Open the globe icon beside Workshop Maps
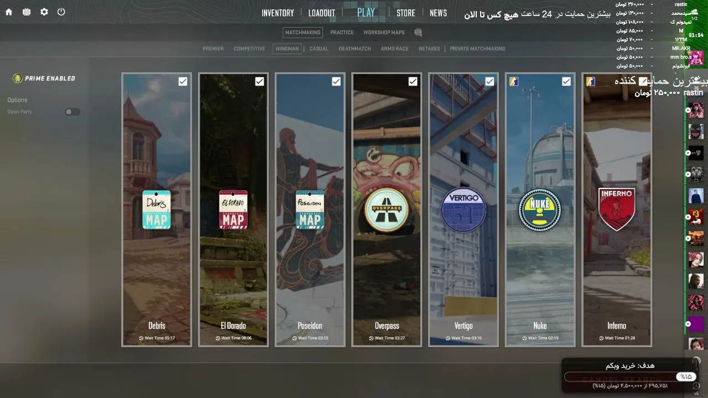 [x=418, y=33]
